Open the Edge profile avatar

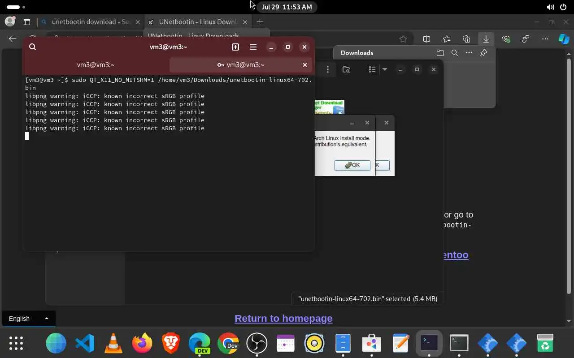point(9,21)
